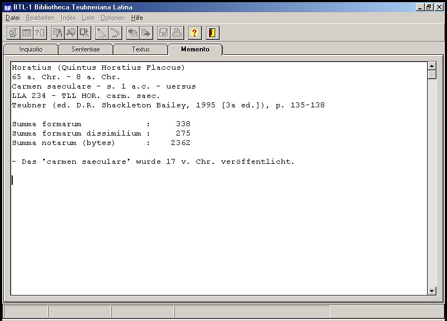Click the pencil toolbar icon
The image size is (447, 321).
tap(102, 33)
